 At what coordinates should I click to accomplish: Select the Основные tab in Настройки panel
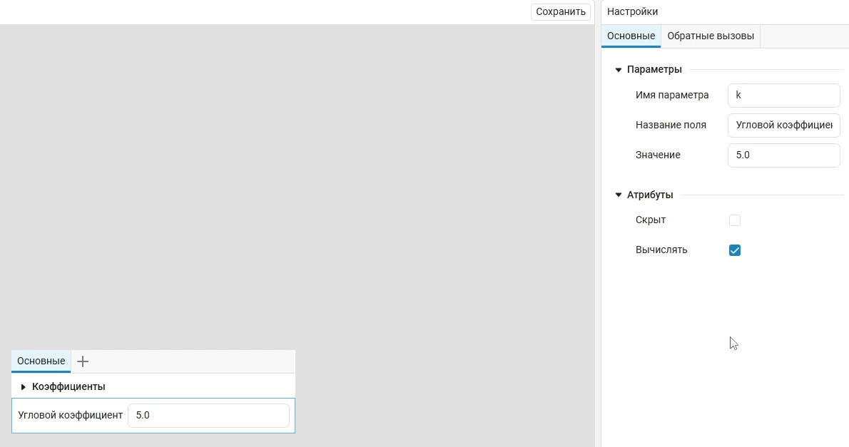tap(631, 36)
